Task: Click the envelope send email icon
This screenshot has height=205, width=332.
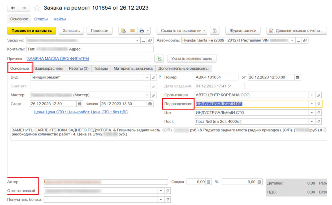Action: click(x=132, y=31)
